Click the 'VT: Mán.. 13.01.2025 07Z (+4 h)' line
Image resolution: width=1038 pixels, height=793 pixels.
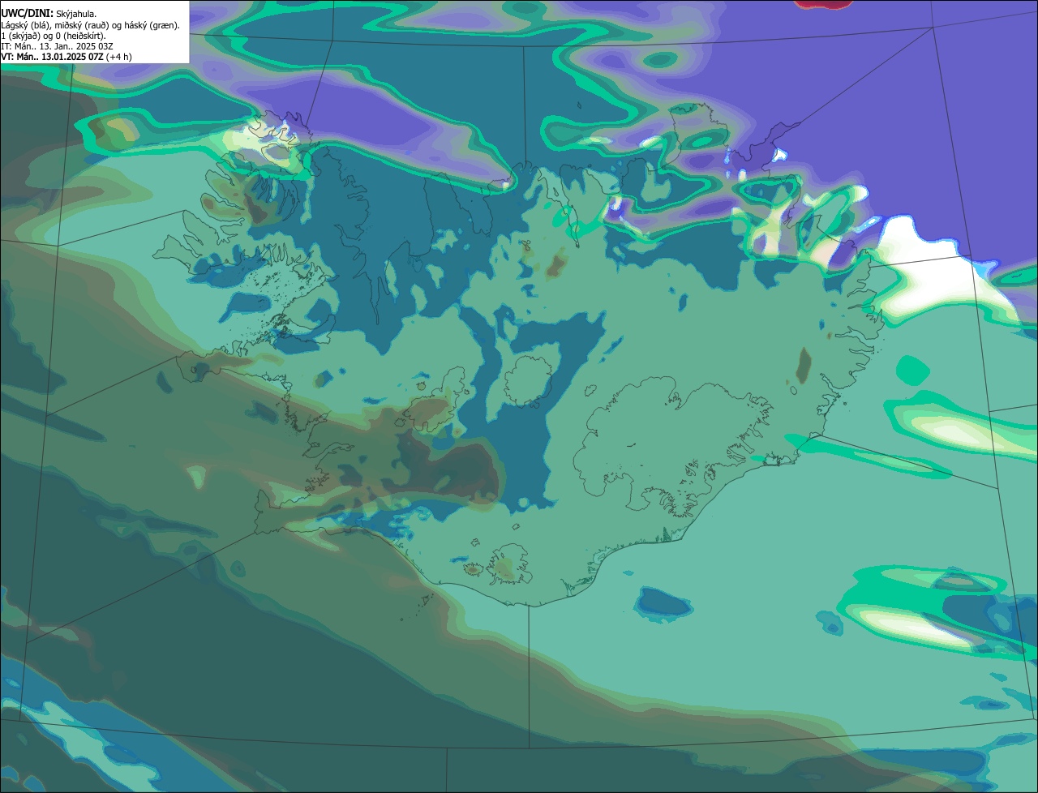66,57
